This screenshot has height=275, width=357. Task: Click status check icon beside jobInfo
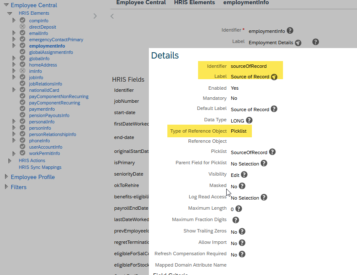22,77
